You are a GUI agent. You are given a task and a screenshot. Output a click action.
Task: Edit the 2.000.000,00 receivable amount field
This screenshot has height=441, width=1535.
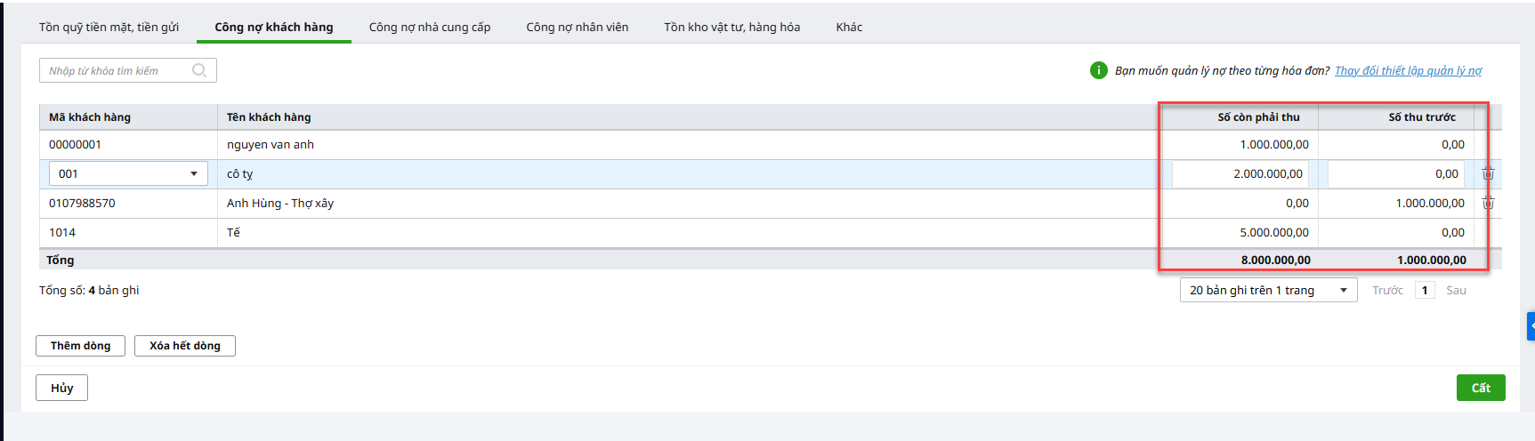[1240, 174]
